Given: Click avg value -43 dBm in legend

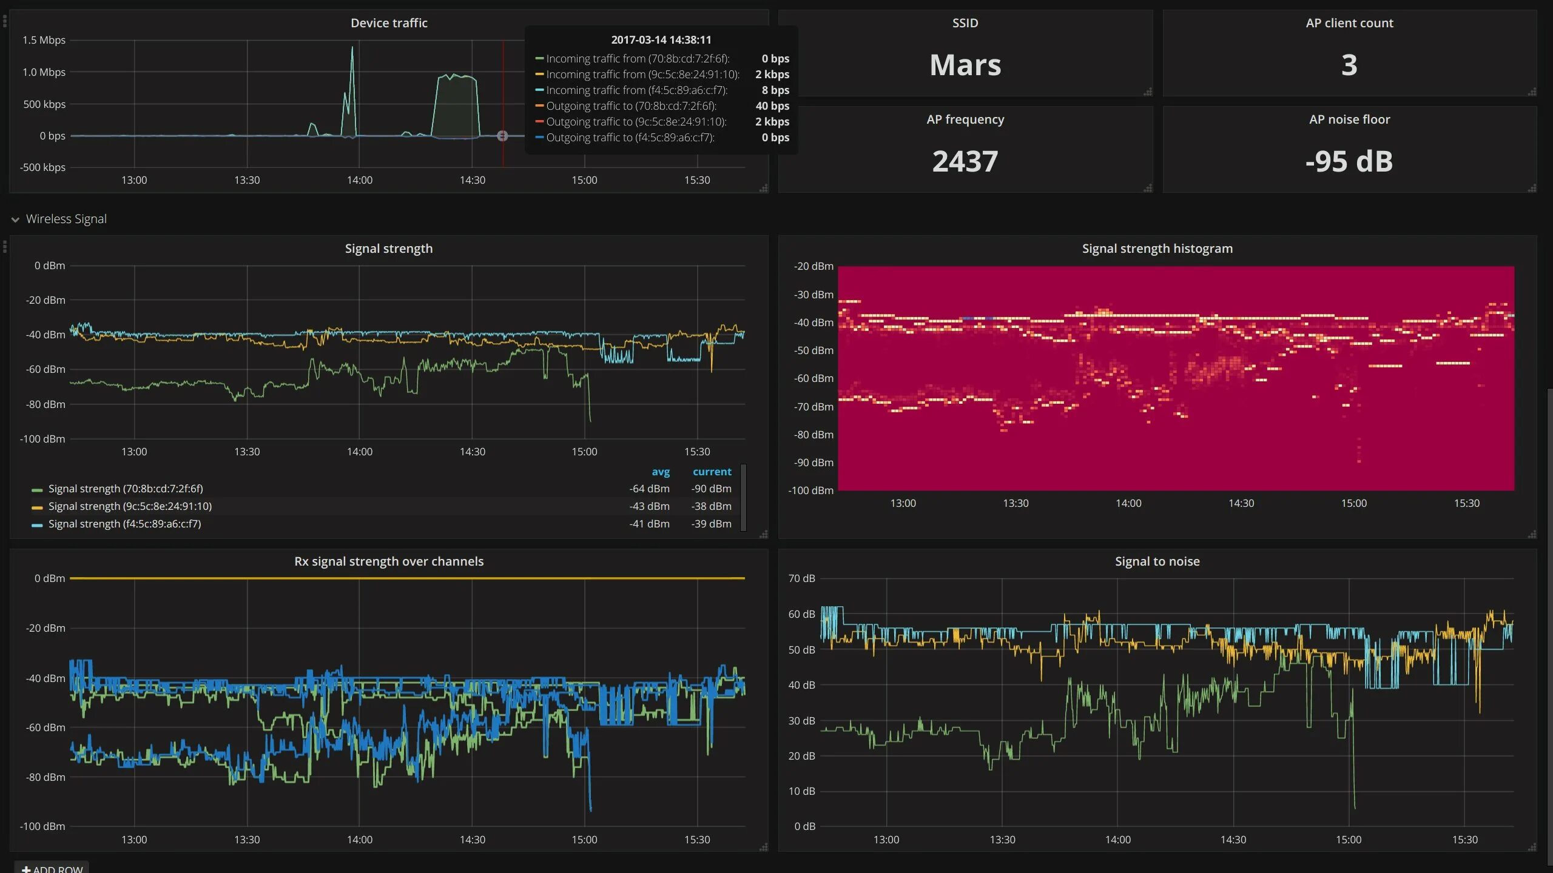Looking at the screenshot, I should click(649, 506).
